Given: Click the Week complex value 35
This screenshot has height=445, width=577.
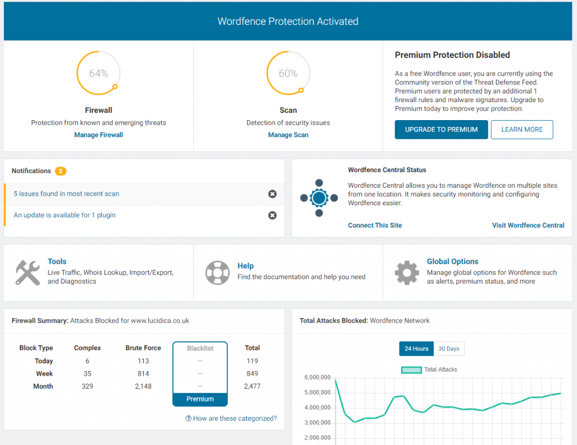Looking at the screenshot, I should pyautogui.click(x=87, y=373).
